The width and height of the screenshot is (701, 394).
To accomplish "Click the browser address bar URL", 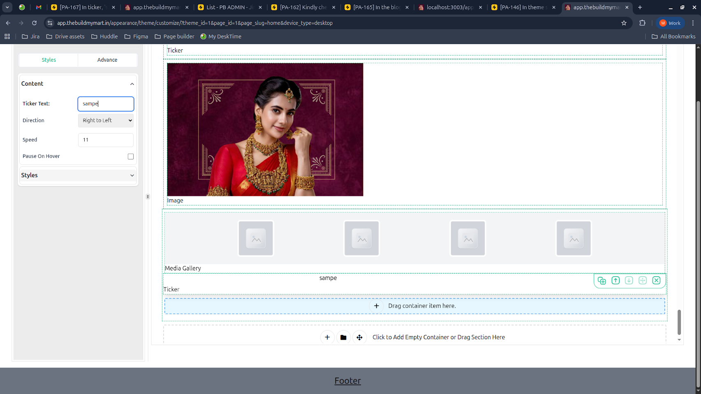I will [195, 23].
